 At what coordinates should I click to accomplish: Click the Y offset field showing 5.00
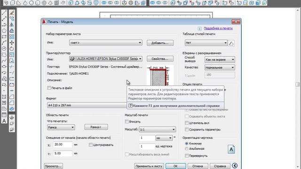coord(63,154)
